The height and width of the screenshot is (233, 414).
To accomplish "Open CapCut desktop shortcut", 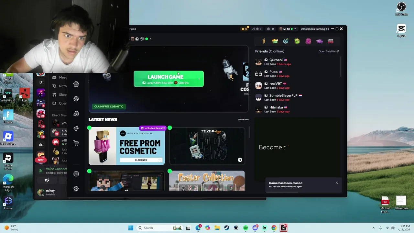I will pos(401,30).
